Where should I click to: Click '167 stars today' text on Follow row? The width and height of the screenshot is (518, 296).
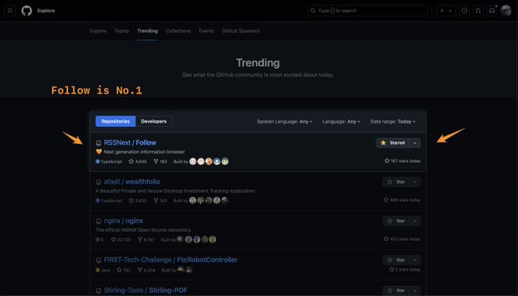(x=402, y=161)
